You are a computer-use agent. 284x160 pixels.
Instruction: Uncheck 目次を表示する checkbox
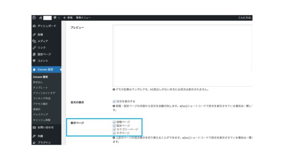pos(114,101)
